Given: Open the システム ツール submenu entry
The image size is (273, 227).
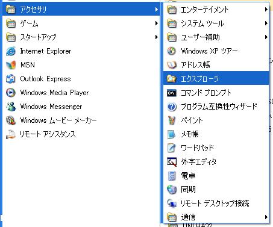Looking at the screenshot, I should (x=216, y=23).
